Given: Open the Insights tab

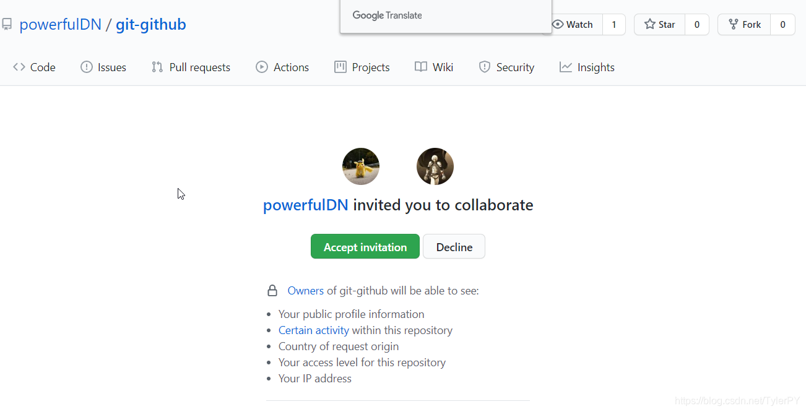Looking at the screenshot, I should pyautogui.click(x=587, y=67).
